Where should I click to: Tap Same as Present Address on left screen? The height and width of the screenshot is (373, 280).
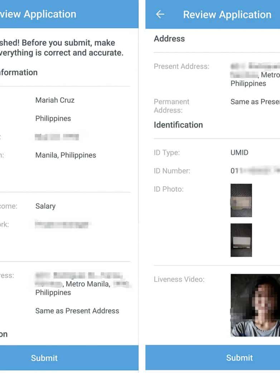[77, 311]
